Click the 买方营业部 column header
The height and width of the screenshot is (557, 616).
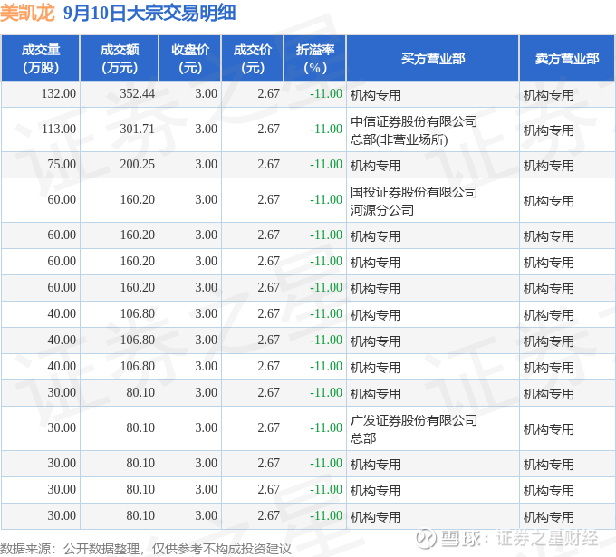433,58
